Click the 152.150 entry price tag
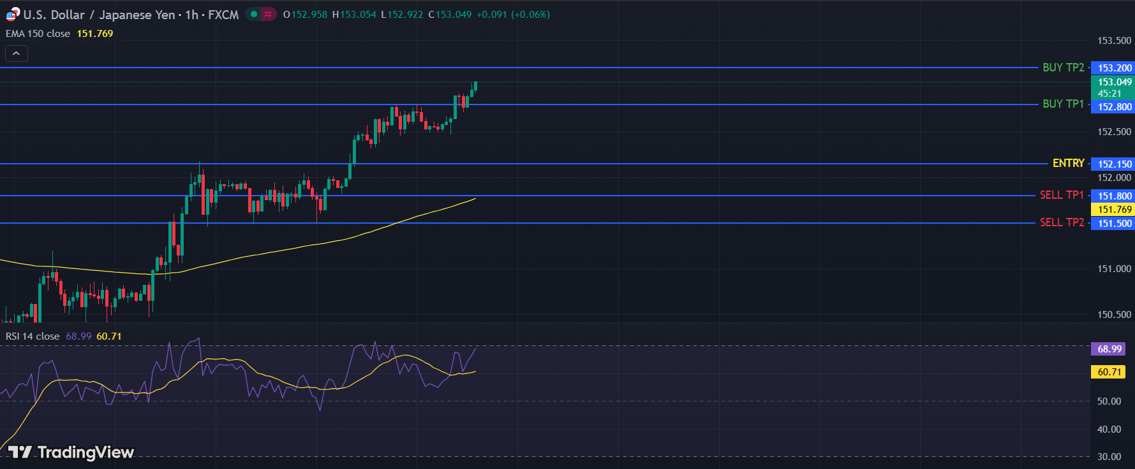This screenshot has width=1135, height=469. pyautogui.click(x=1114, y=164)
